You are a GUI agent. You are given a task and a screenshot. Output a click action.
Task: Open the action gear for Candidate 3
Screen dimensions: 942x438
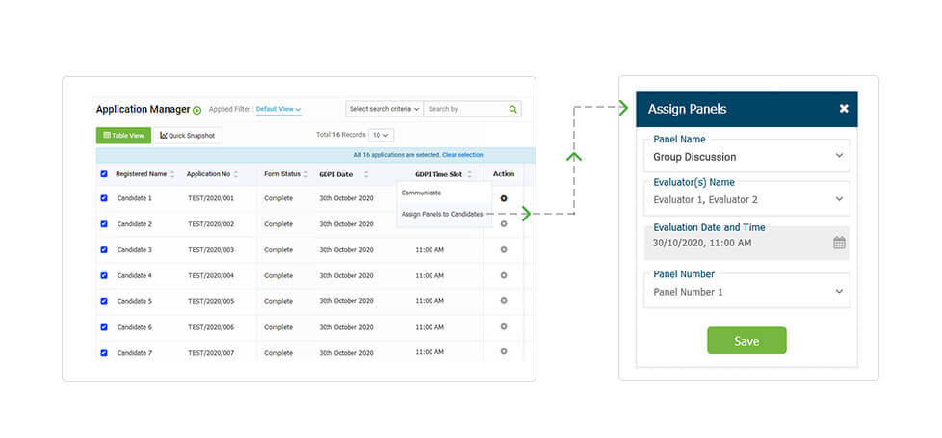(x=504, y=250)
